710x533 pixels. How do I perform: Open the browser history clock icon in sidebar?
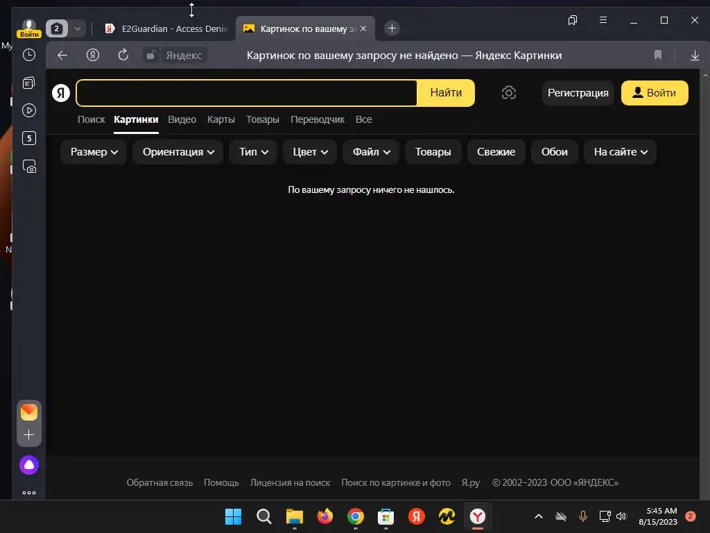pyautogui.click(x=29, y=56)
